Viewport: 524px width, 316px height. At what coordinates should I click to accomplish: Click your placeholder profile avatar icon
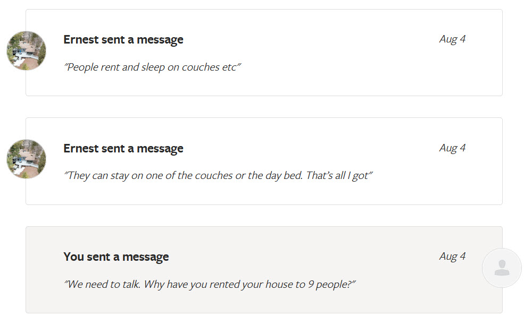click(501, 268)
